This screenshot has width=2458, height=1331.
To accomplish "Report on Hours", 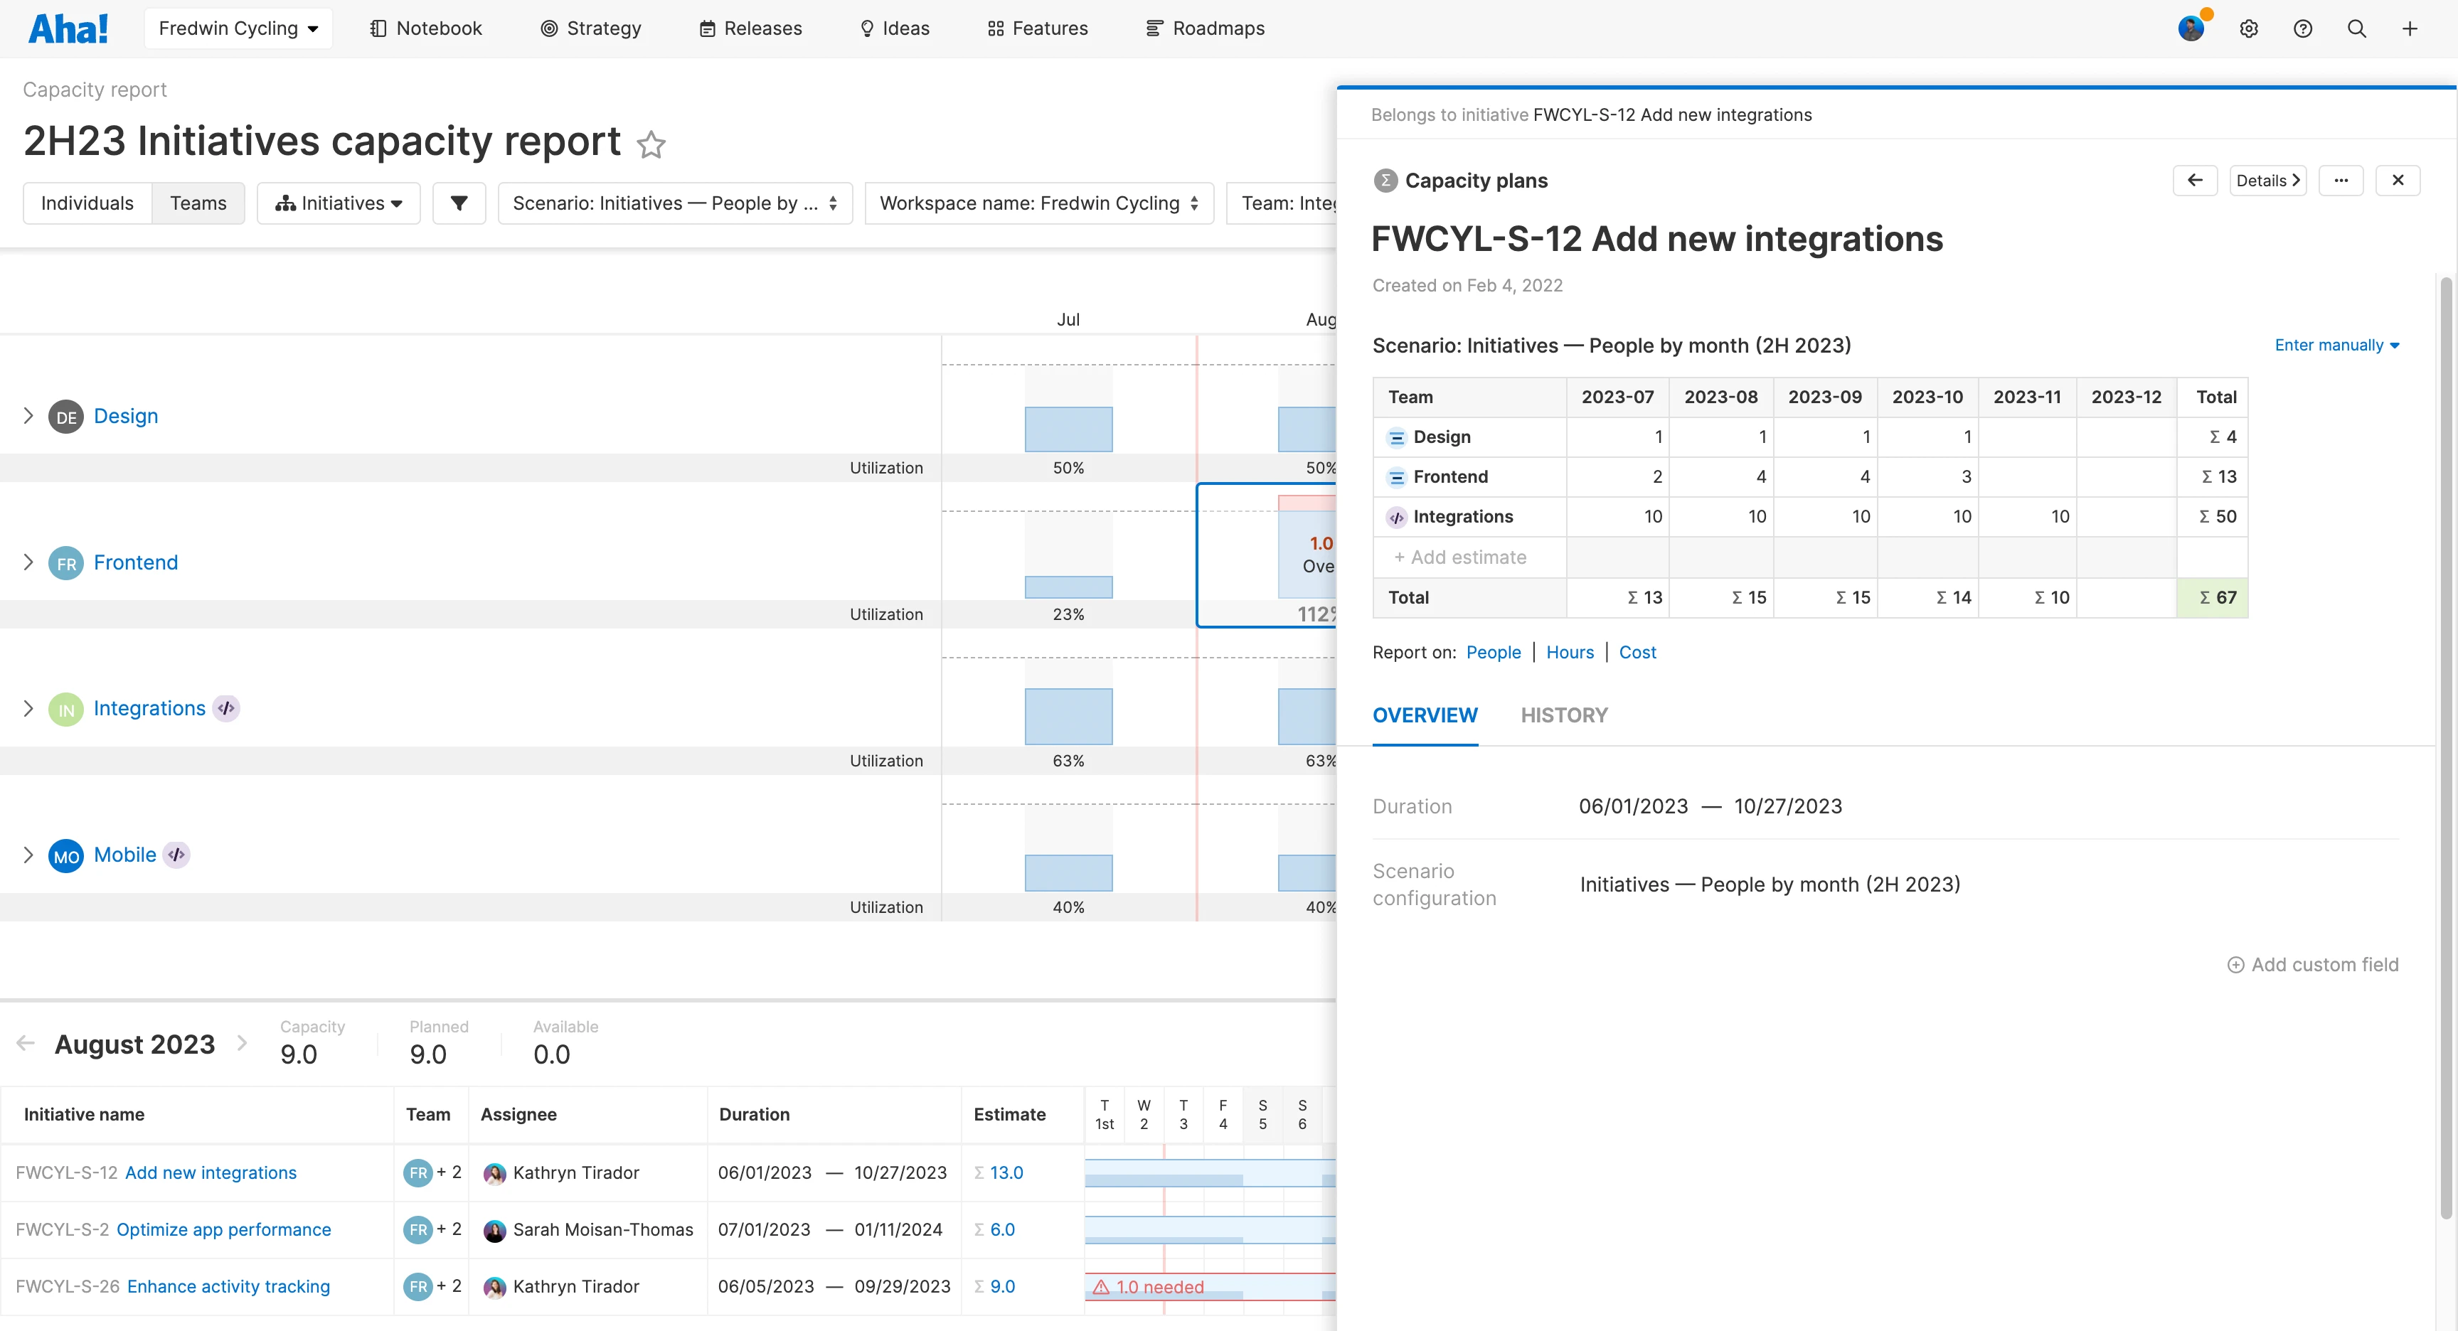I will (1570, 652).
